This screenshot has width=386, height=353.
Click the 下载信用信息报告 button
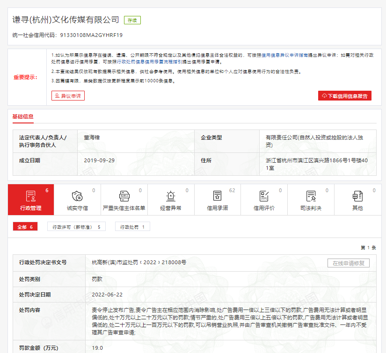pyautogui.click(x=345, y=95)
